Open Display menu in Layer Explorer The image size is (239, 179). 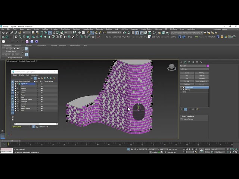22,75
